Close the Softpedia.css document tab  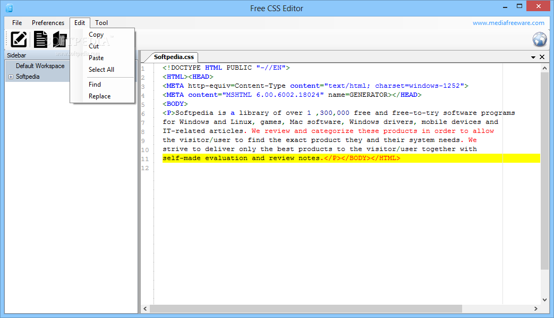click(542, 57)
